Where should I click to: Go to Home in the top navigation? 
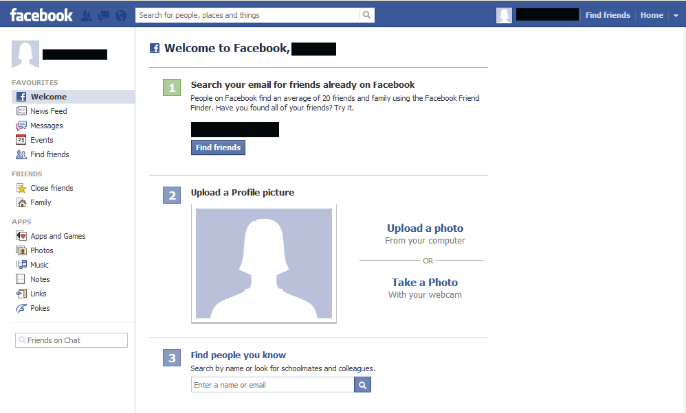click(652, 14)
